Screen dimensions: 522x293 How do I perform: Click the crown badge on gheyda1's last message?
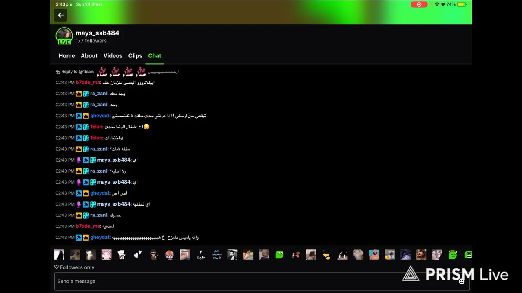86,238
